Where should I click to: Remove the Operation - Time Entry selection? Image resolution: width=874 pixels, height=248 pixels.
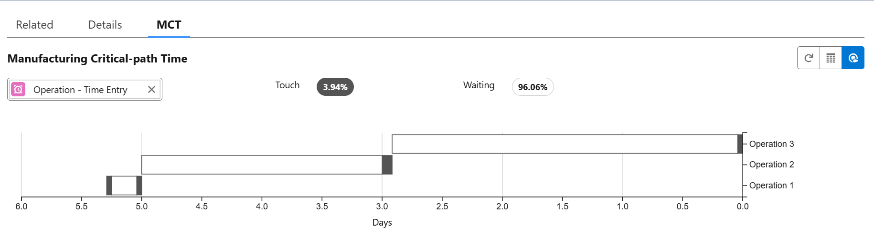(x=151, y=90)
